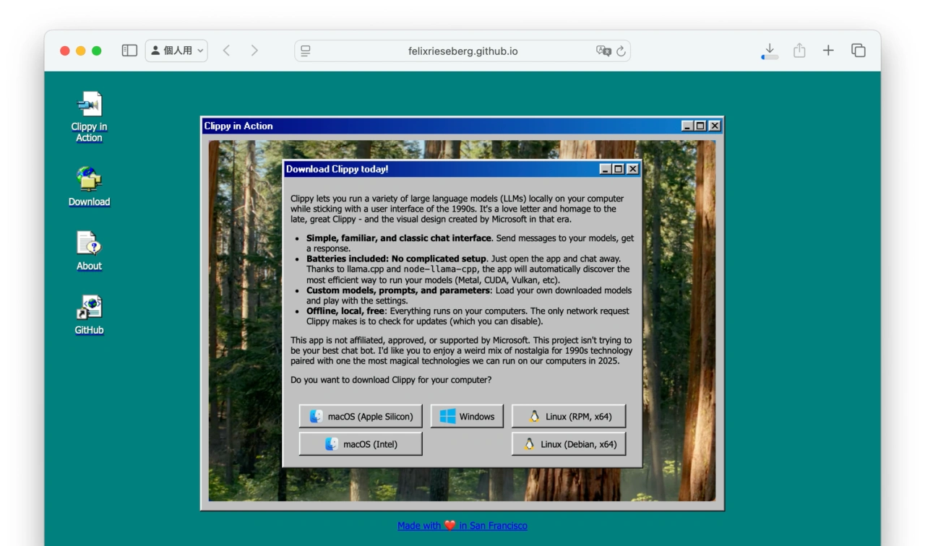Open the Safari share sheet
The height and width of the screenshot is (546, 925).
(799, 51)
